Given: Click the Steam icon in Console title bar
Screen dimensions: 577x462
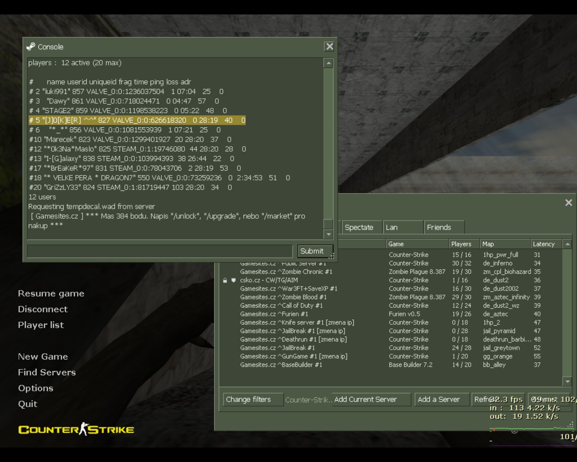Looking at the screenshot, I should pos(31,46).
